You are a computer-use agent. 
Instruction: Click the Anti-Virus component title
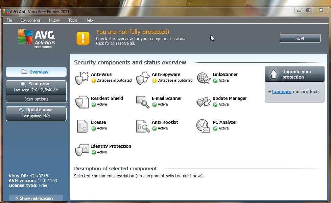pyautogui.click(x=101, y=74)
